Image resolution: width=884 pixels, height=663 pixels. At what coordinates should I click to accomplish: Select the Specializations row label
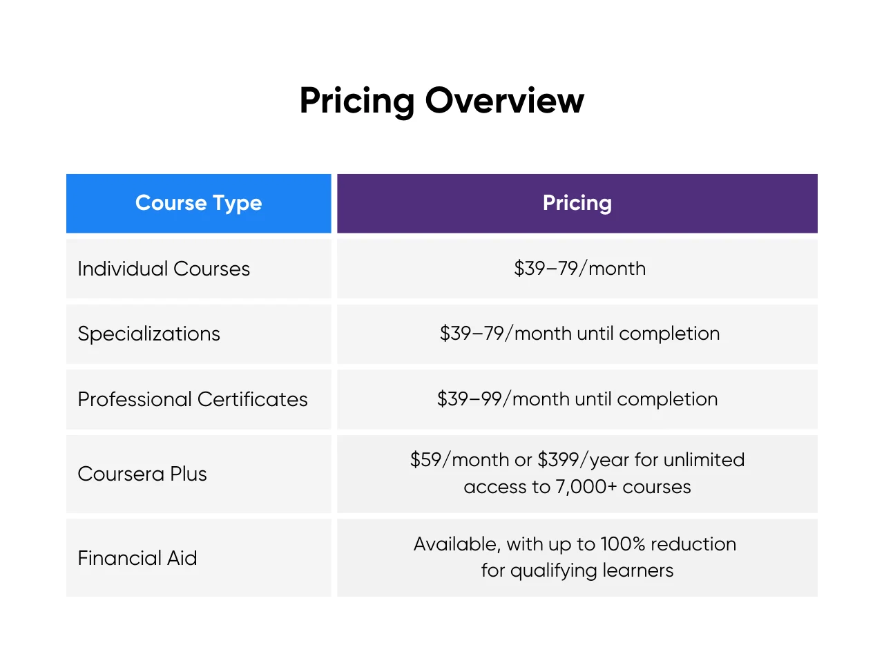(x=148, y=334)
